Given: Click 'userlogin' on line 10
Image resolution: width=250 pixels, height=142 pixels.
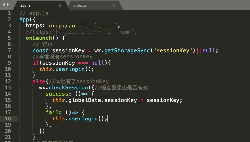Looking at the screenshot, I should pos(70,69).
